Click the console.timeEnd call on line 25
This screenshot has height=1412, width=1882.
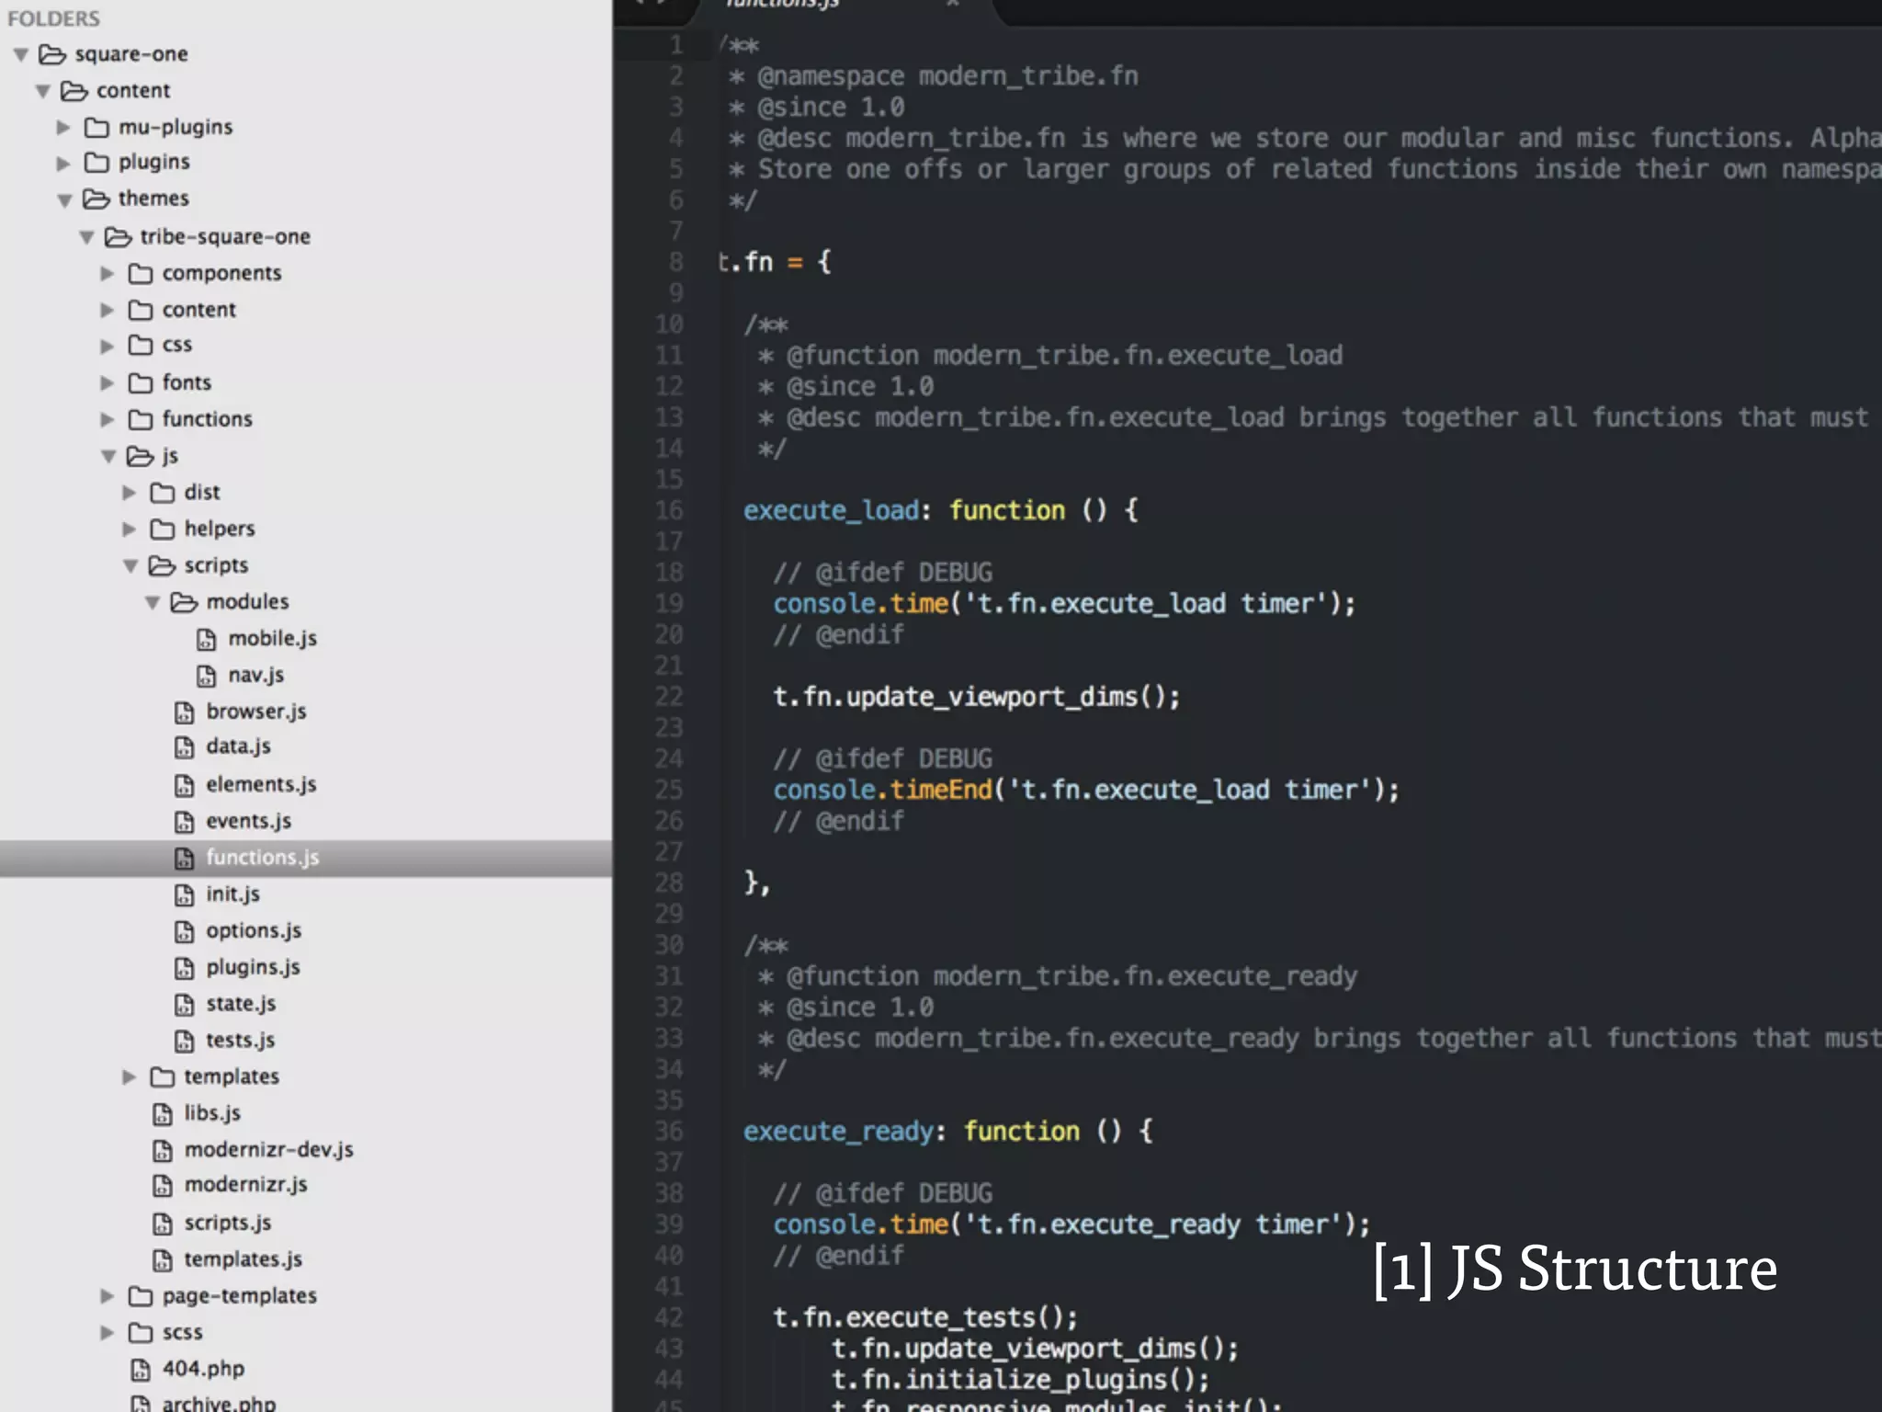pyautogui.click(x=1086, y=791)
